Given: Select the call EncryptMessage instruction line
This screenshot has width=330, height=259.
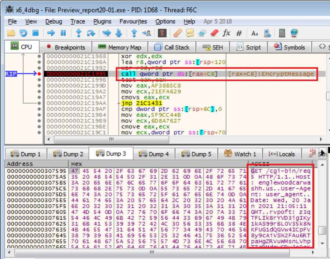Looking at the screenshot, I should click(x=169, y=74).
